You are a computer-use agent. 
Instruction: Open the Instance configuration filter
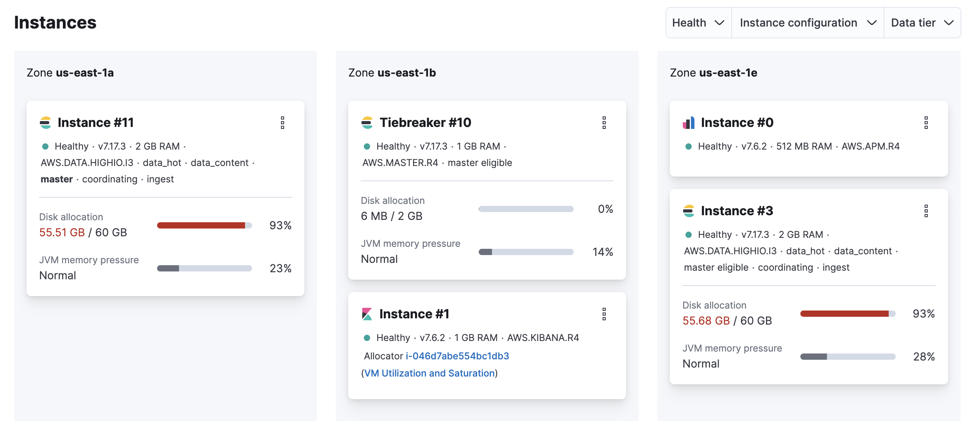807,23
